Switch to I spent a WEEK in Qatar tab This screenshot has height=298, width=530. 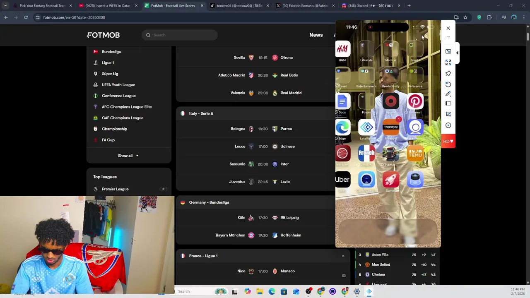[108, 6]
